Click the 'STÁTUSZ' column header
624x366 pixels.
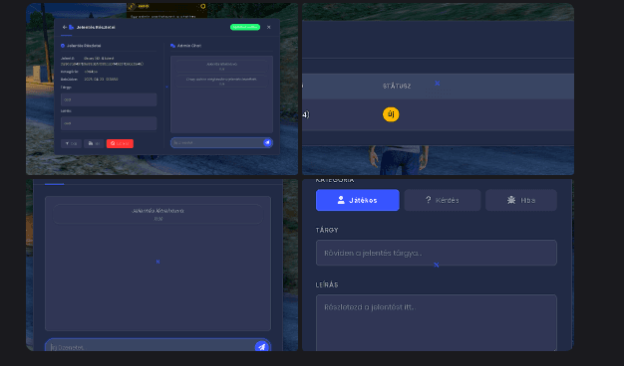397,87
